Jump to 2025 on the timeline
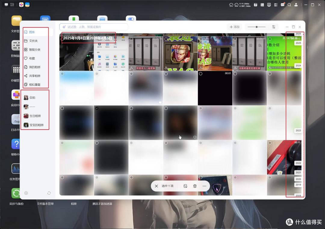Screen dimensions: 325x229 point(298,43)
